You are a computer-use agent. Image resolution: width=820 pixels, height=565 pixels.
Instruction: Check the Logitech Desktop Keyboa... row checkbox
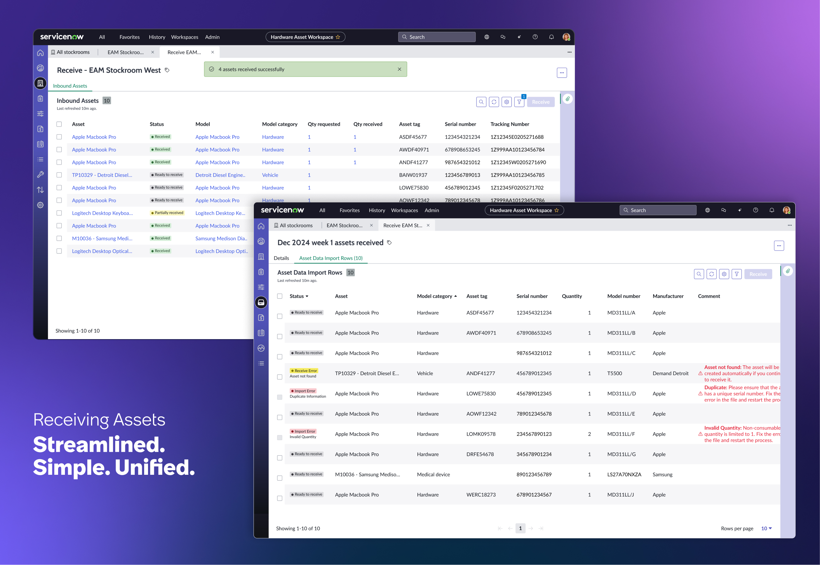59,213
